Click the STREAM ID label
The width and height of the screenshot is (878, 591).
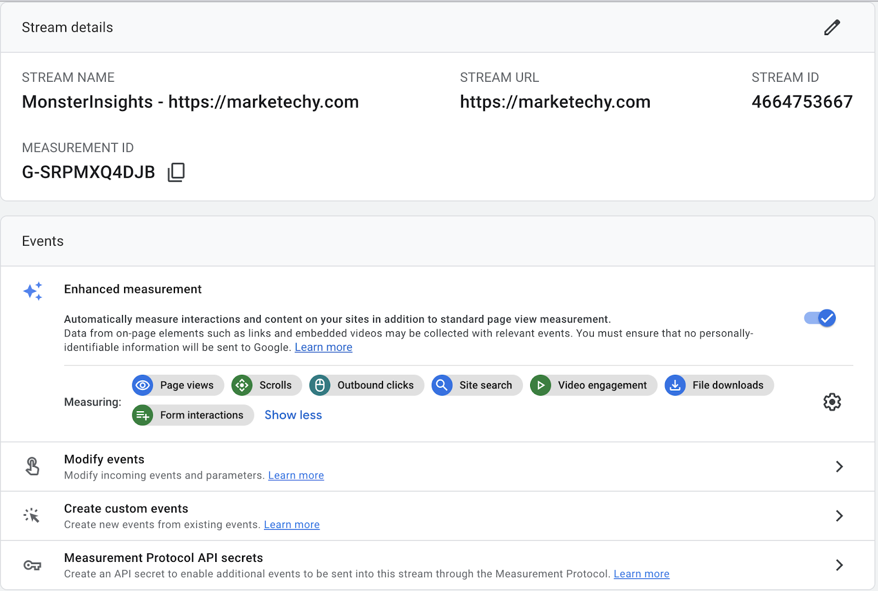click(785, 77)
